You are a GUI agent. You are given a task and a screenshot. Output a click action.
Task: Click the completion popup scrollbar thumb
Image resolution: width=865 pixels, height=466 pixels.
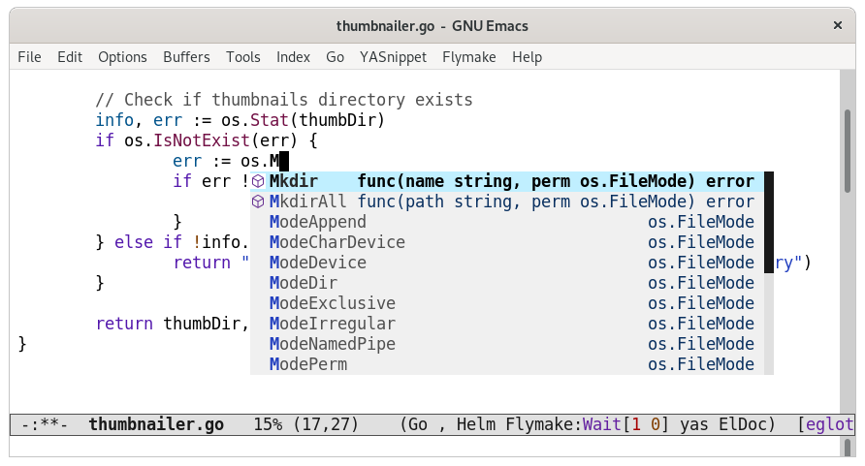(768, 222)
